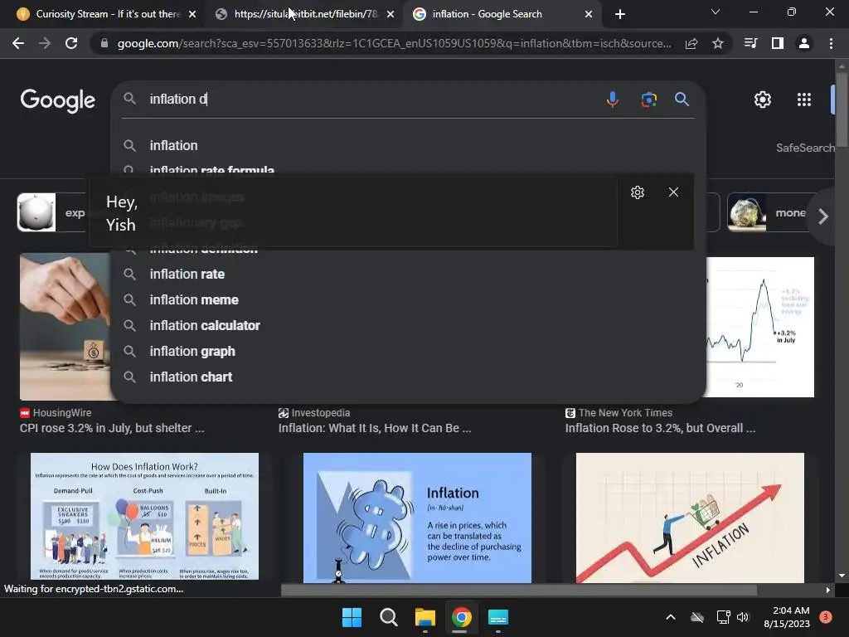Choose suggestion 'inflation calculator'
Image resolution: width=849 pixels, height=637 pixels.
click(408, 325)
